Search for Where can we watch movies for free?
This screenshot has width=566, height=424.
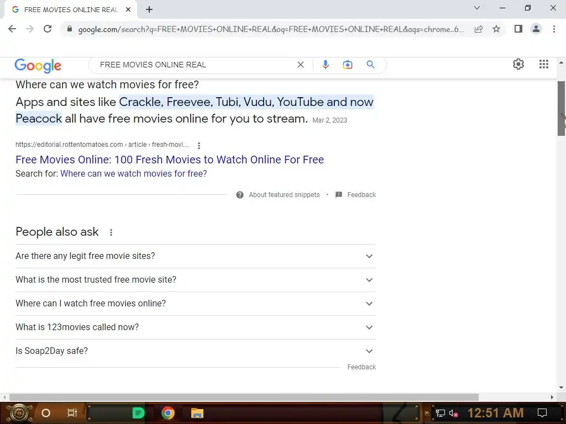pyautogui.click(x=134, y=173)
